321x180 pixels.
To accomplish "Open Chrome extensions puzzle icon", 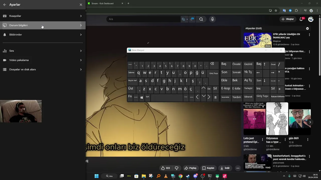I will click(296, 10).
